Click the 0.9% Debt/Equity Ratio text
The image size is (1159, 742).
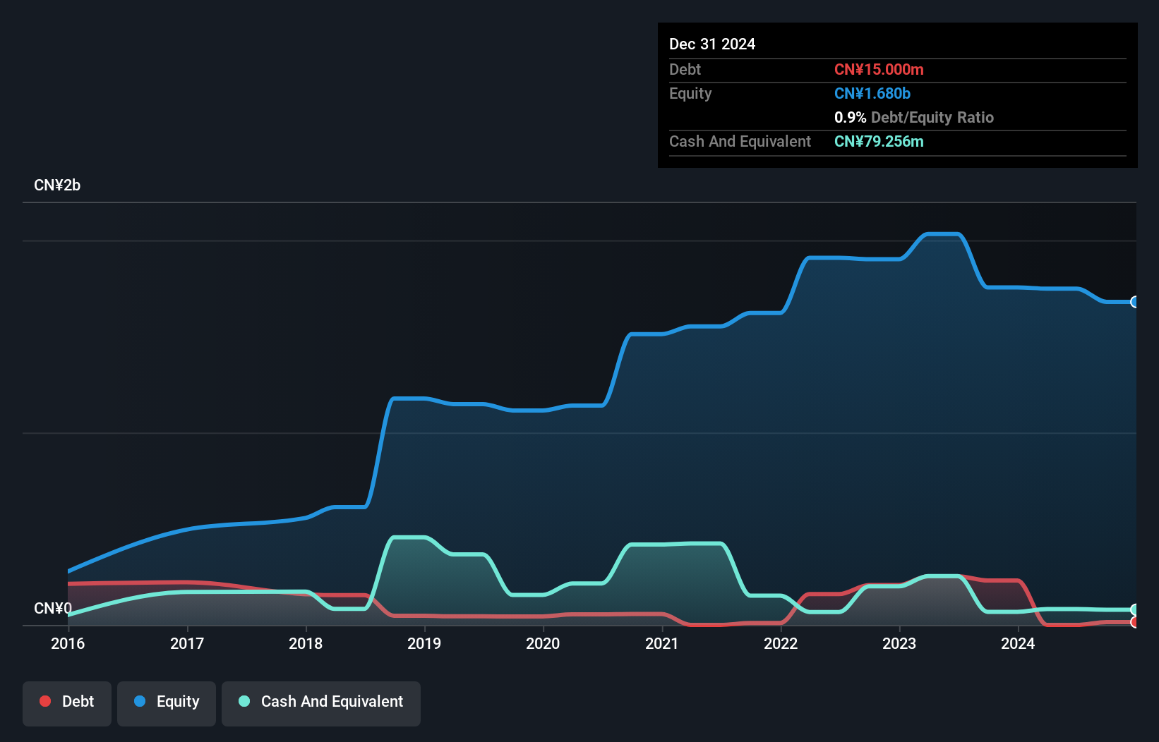coord(914,117)
